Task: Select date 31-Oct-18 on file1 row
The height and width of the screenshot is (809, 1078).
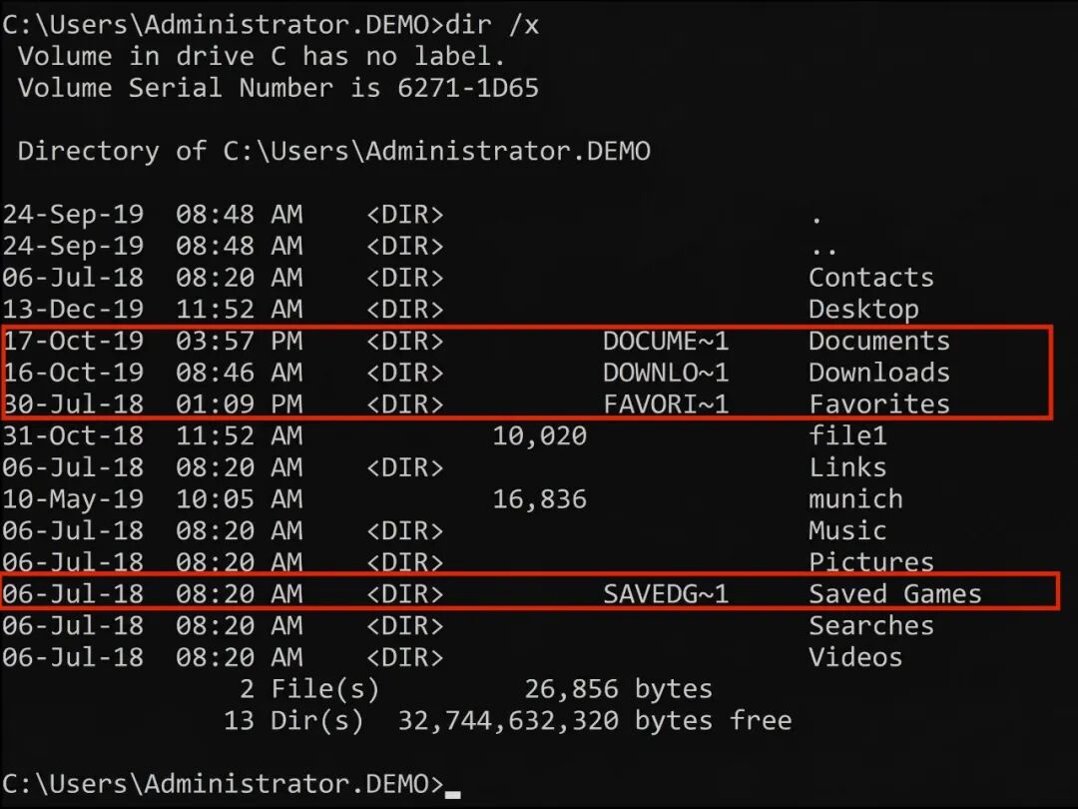Action: tap(73, 436)
